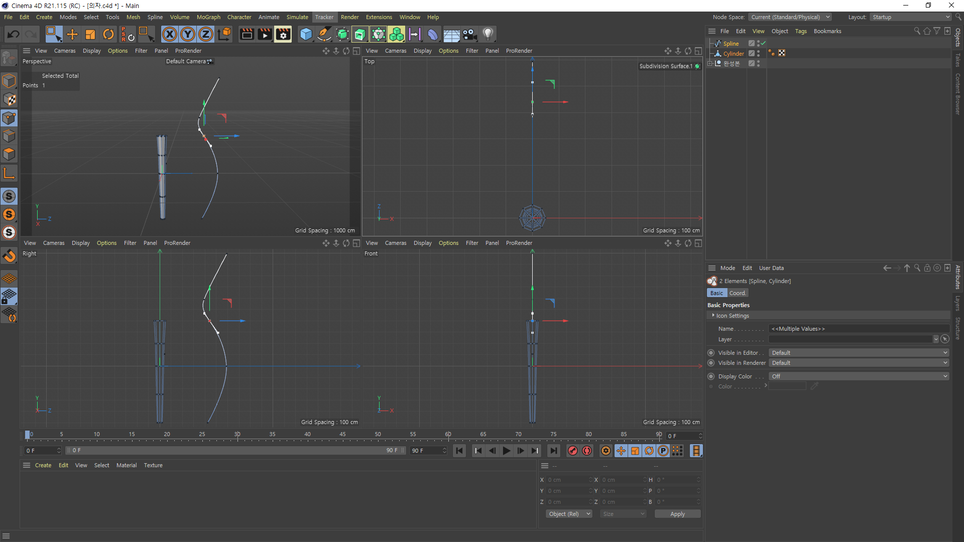
Task: Open the Display Color dropdown
Action: [x=859, y=376]
